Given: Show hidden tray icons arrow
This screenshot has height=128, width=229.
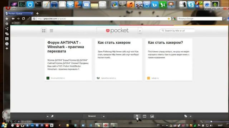Looking at the screenshot, I should tap(163, 126).
